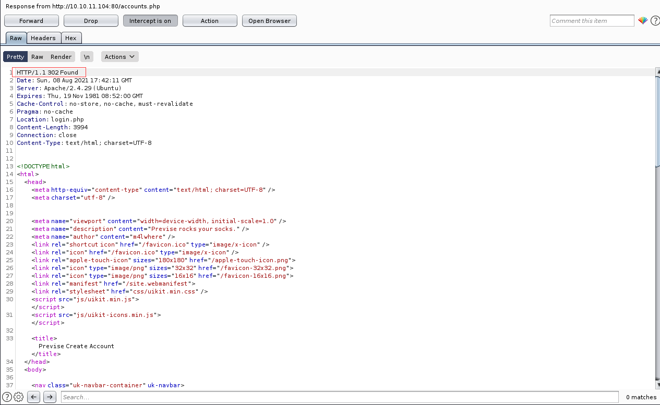Click the 'Server: Apache/2.4.29 (Ubuntu)' line
This screenshot has height=405, width=660.
click(x=69, y=88)
